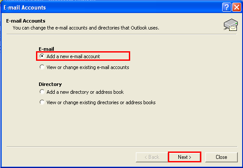
Task: Choose the View or change existing e-mail accounts radio
Action: 42,67
